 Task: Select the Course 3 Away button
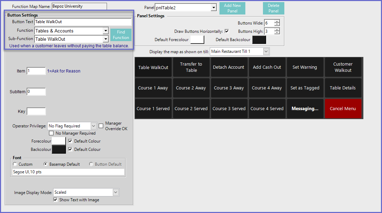tap(229, 88)
